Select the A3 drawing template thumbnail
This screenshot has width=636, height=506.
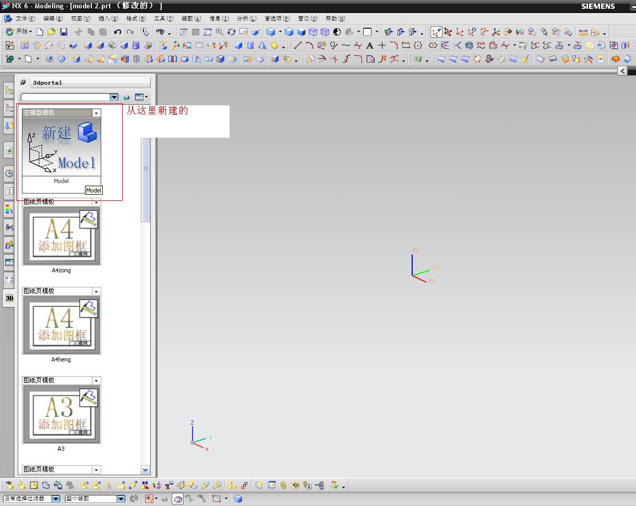coord(62,414)
